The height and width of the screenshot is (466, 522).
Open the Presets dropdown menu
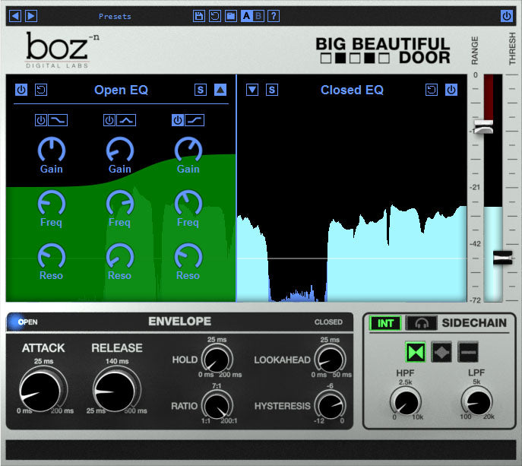pyautogui.click(x=115, y=16)
